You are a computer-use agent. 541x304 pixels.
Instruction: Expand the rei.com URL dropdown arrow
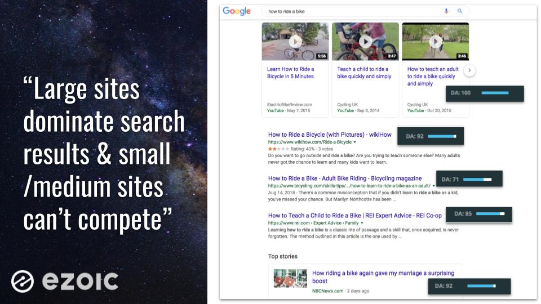(362, 223)
